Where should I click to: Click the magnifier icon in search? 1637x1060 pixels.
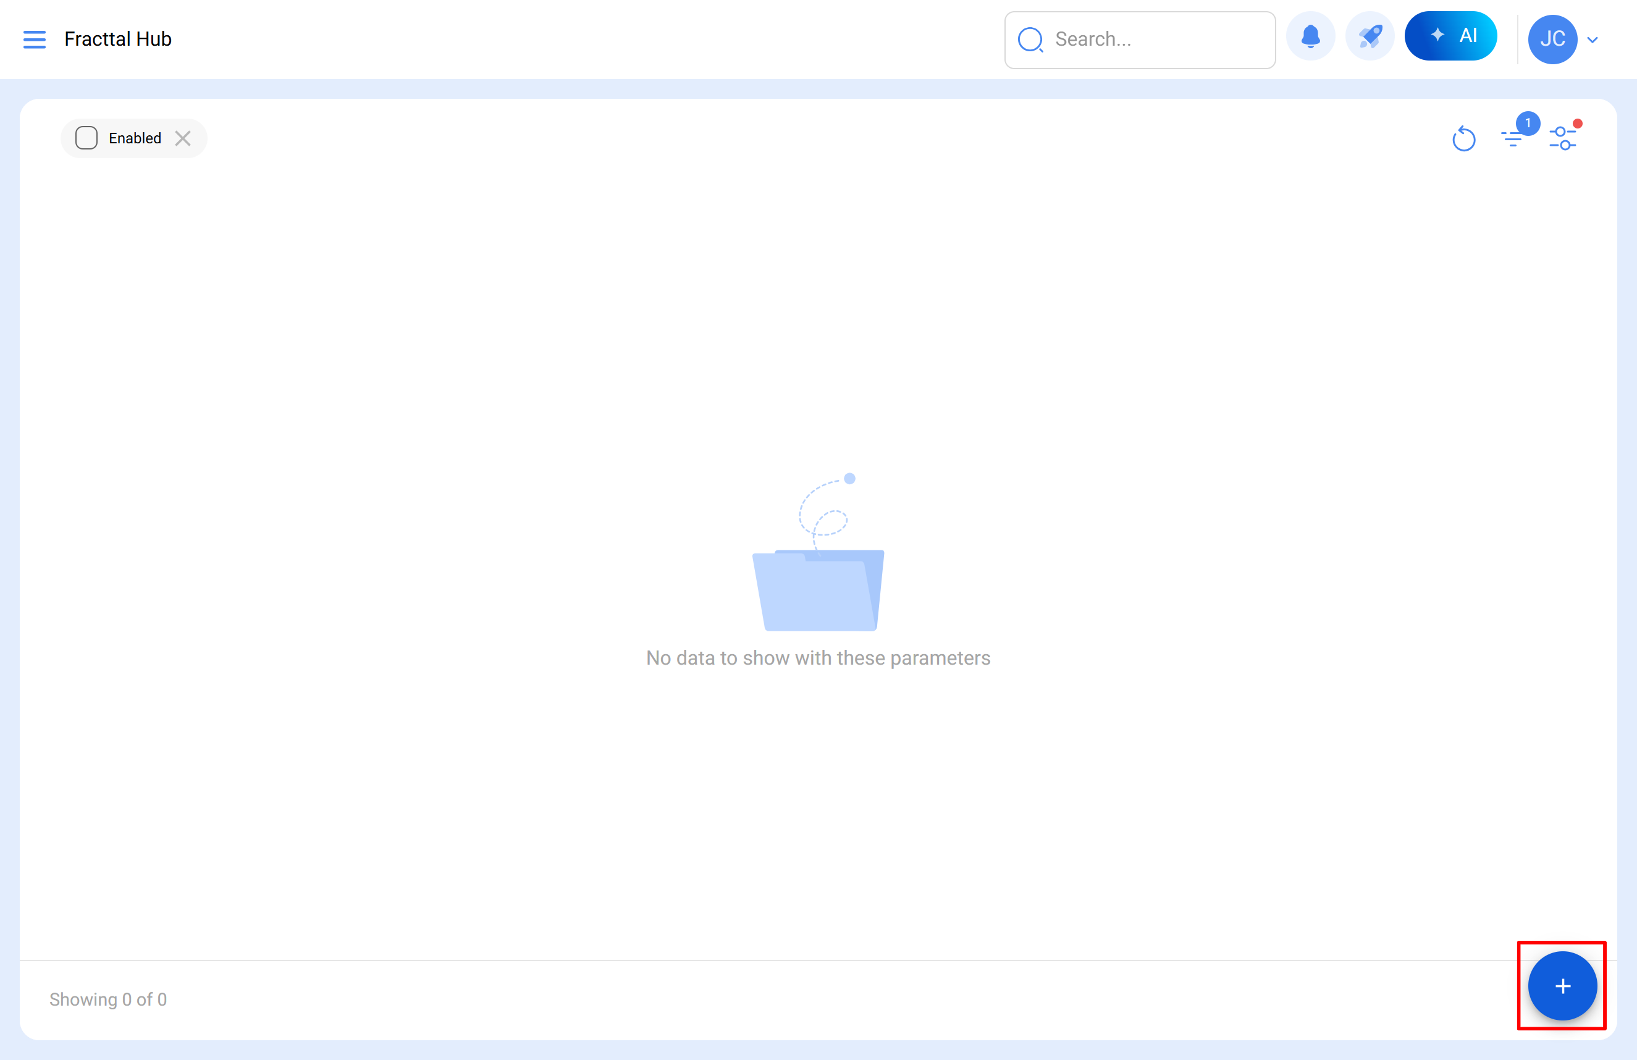click(1030, 40)
